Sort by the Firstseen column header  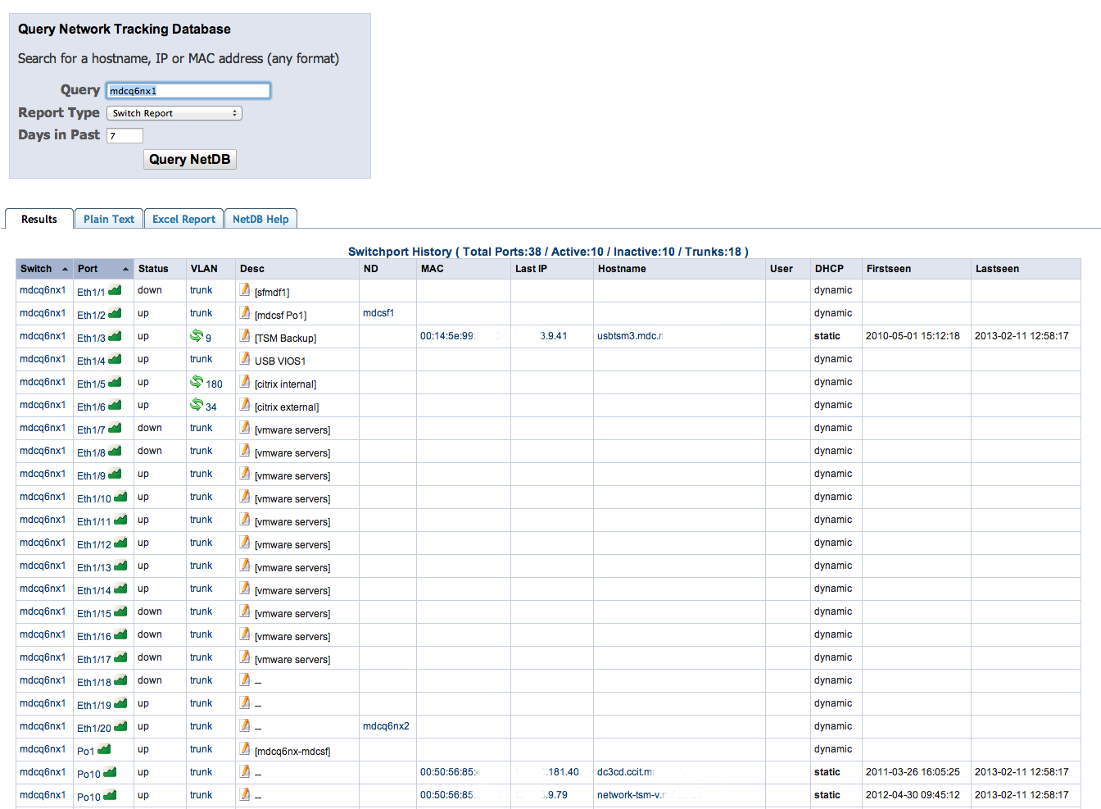[x=917, y=269]
